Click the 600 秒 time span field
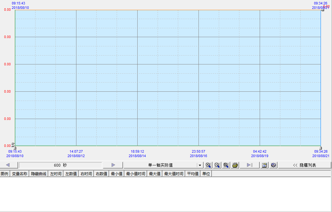The image size is (332, 212). point(60,165)
